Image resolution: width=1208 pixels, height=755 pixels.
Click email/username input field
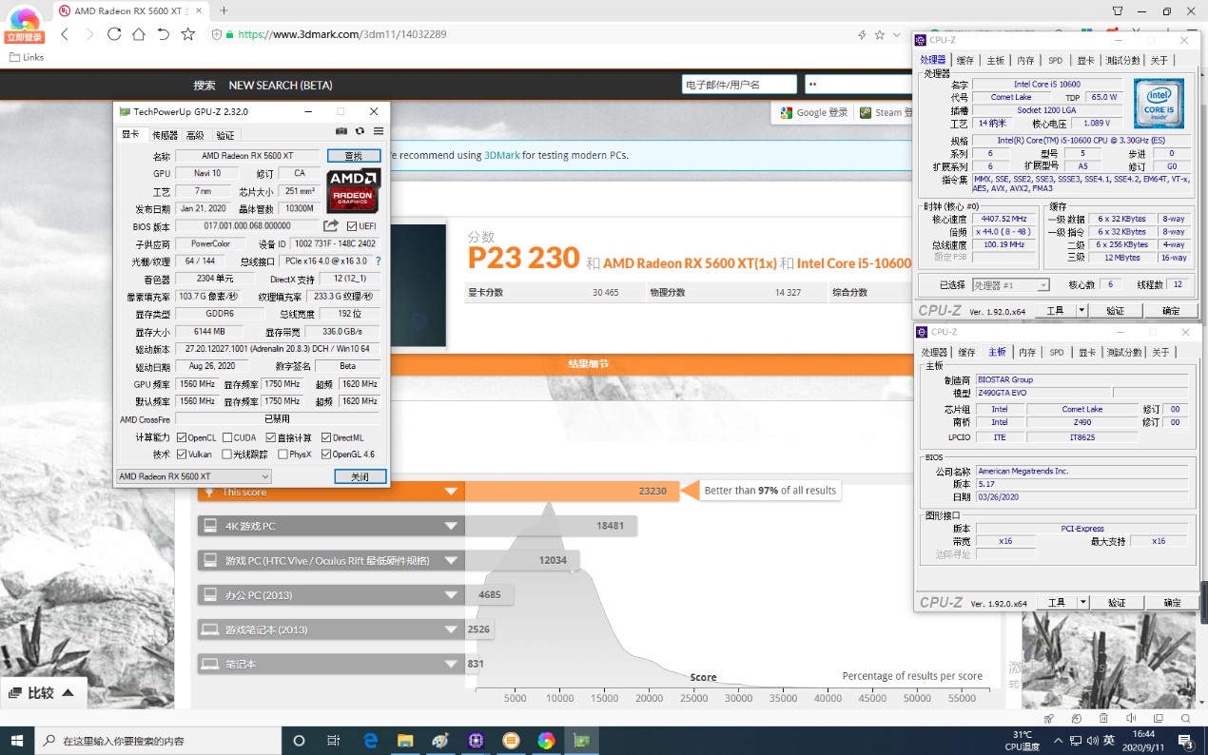pyautogui.click(x=739, y=84)
